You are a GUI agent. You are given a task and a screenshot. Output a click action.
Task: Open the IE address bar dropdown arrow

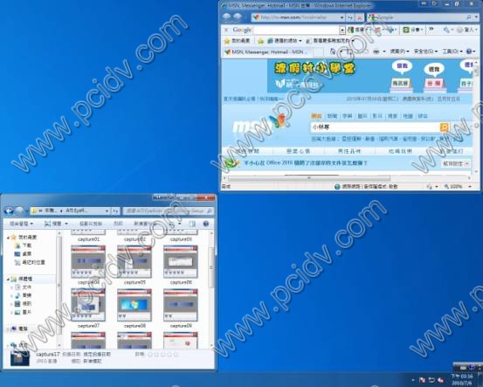[342, 17]
